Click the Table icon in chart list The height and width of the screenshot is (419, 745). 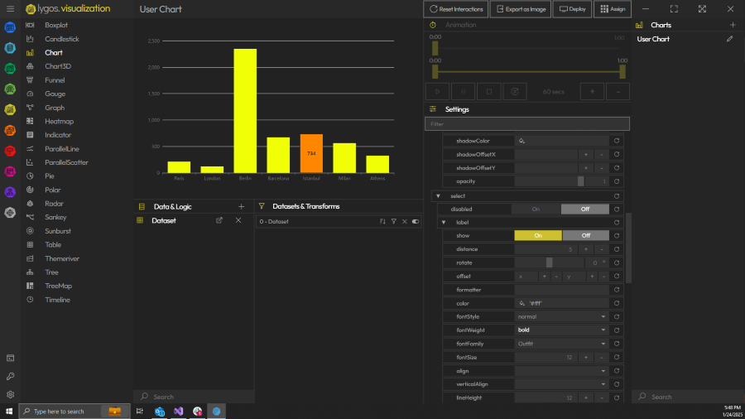click(x=30, y=244)
